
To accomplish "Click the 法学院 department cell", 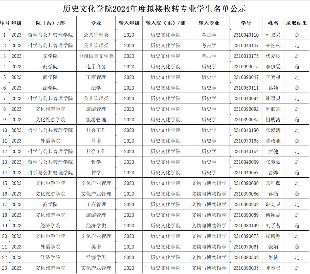I will [50, 88].
